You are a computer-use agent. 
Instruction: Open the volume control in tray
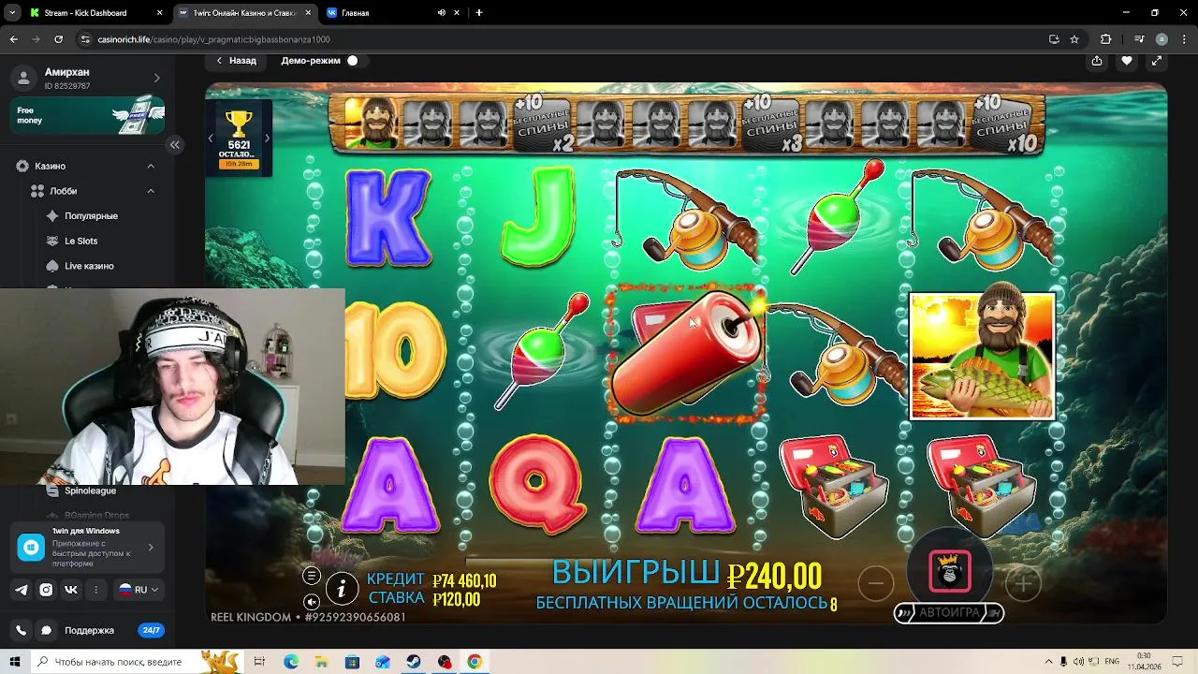point(1079,662)
